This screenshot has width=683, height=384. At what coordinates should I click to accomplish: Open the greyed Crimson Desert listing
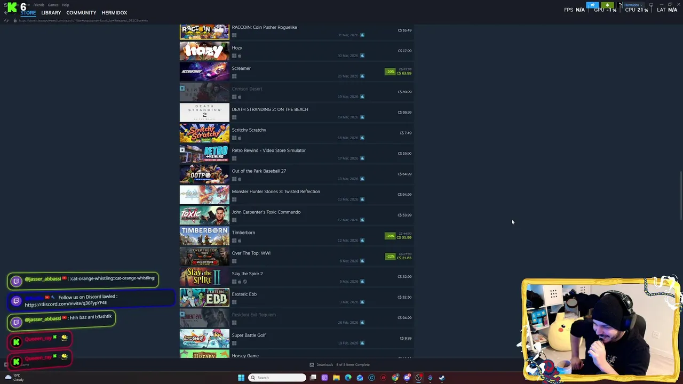click(x=296, y=92)
